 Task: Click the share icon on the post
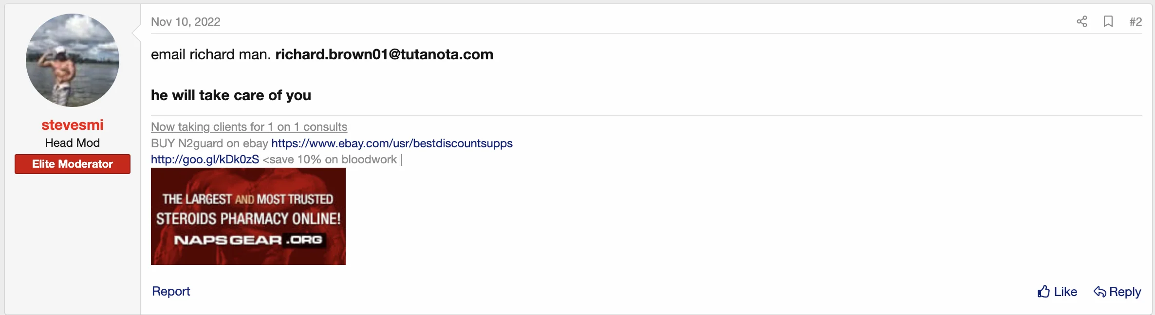(1081, 21)
